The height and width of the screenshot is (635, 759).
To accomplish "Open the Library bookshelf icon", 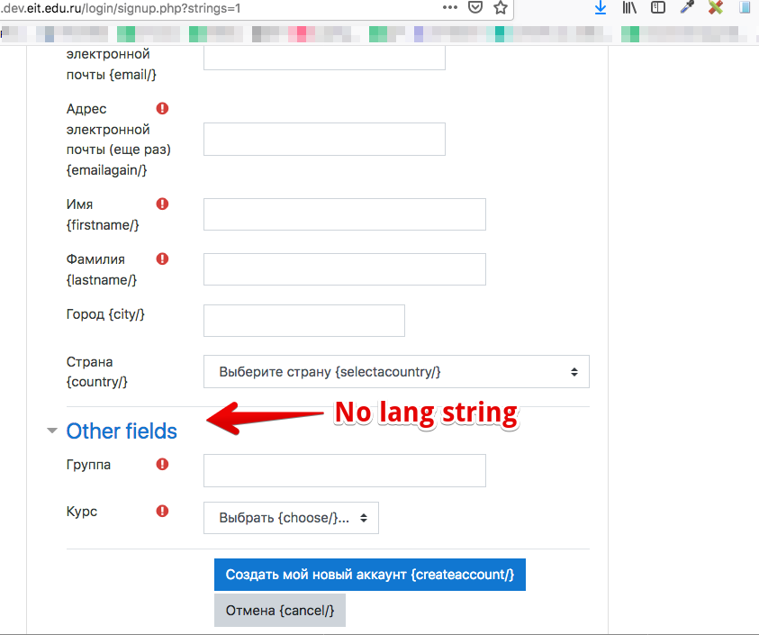I will [629, 7].
